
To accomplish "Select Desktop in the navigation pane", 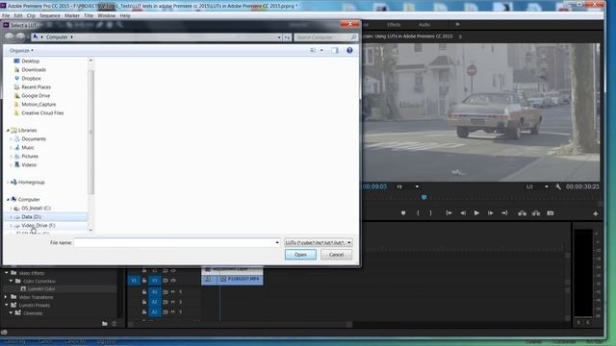I will 30,62.
